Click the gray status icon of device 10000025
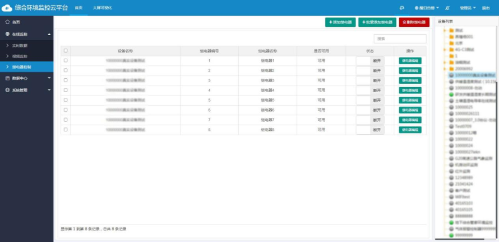Image resolution: width=499 pixels, height=242 pixels. [451, 107]
